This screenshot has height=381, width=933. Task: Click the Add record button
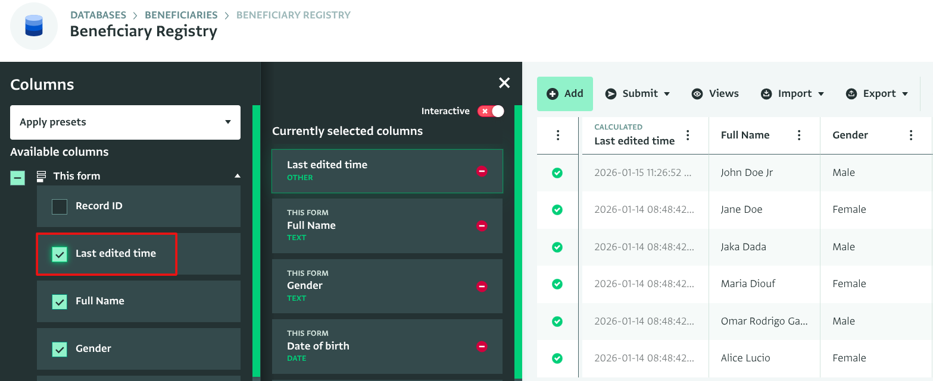click(564, 94)
